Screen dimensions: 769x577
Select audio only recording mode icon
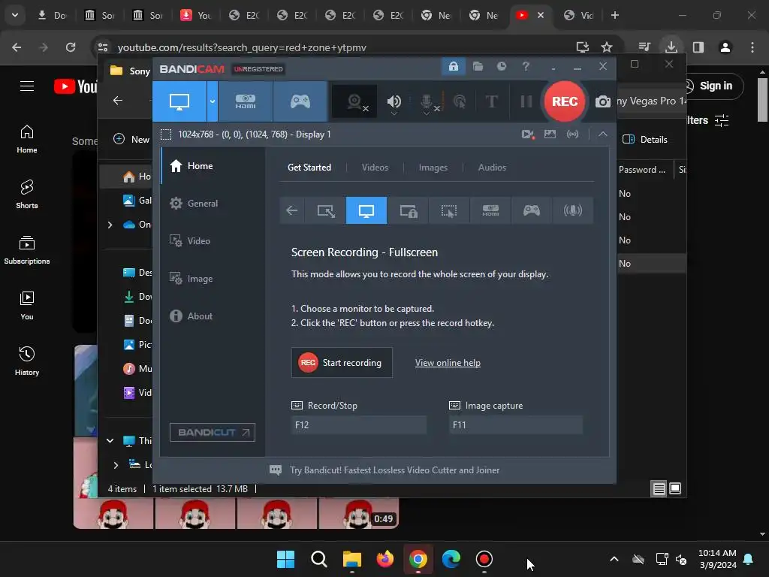[x=573, y=210]
